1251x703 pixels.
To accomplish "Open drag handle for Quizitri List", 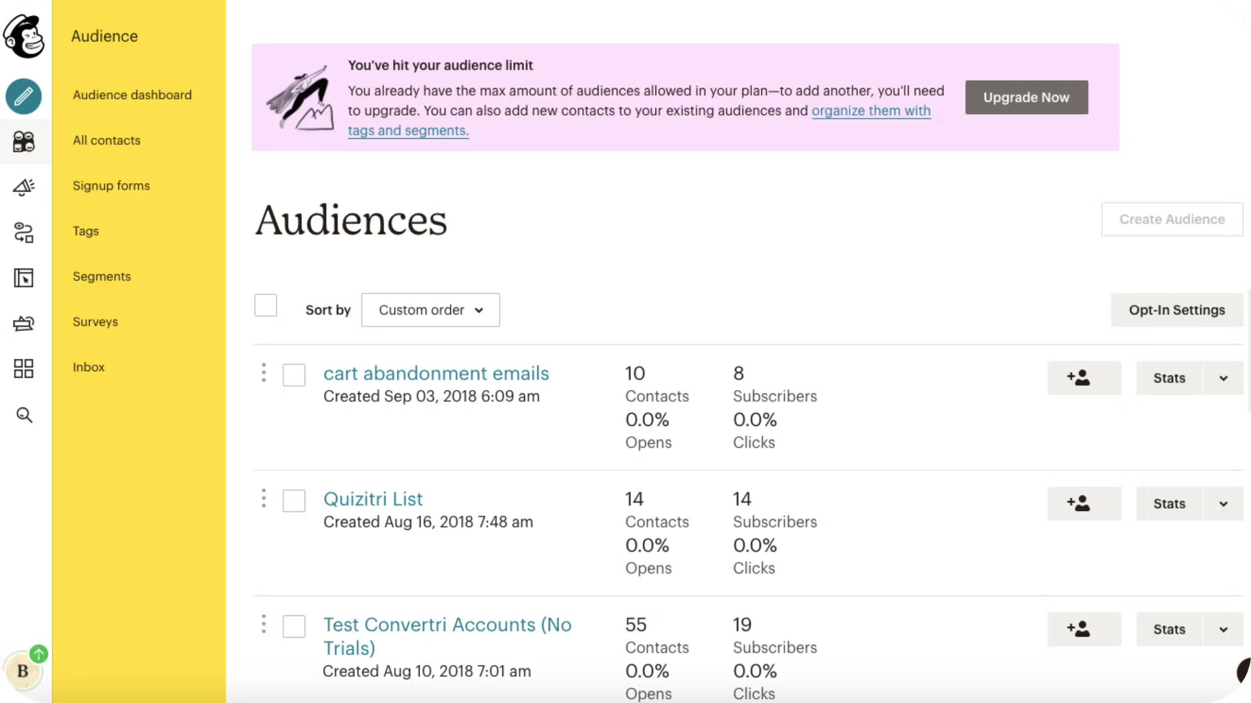I will [264, 498].
